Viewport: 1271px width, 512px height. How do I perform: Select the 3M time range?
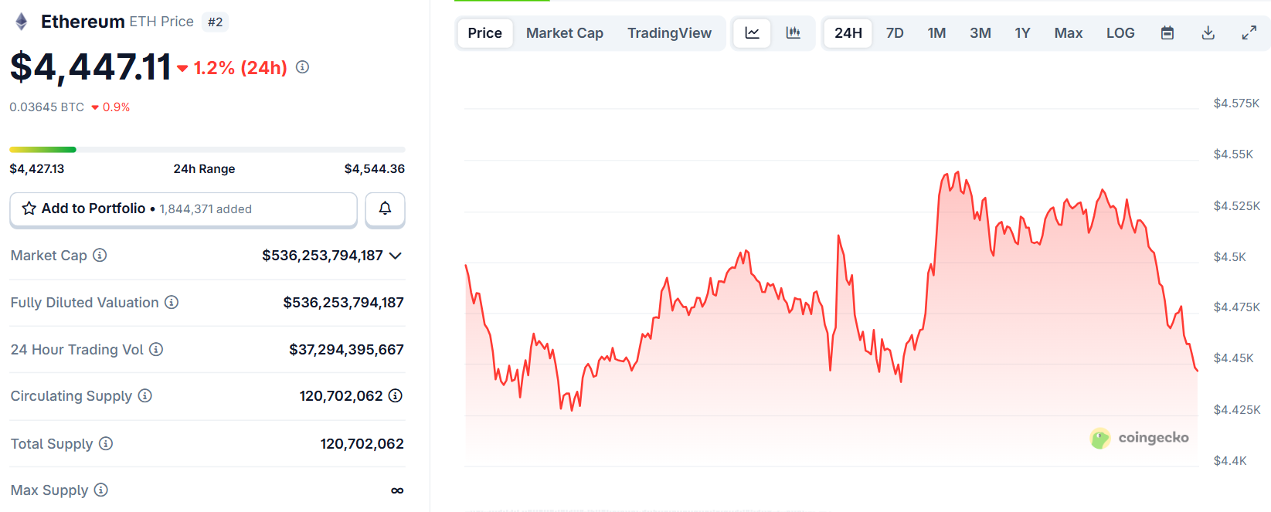pyautogui.click(x=980, y=33)
